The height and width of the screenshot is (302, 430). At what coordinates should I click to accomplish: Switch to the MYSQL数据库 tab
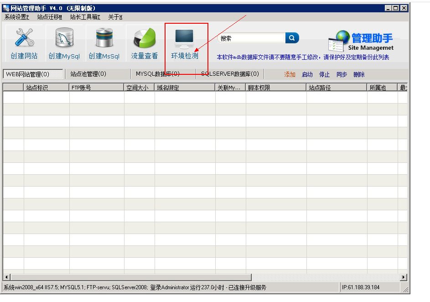[x=157, y=74]
